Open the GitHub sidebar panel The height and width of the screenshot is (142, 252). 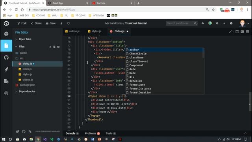coord(6,58)
